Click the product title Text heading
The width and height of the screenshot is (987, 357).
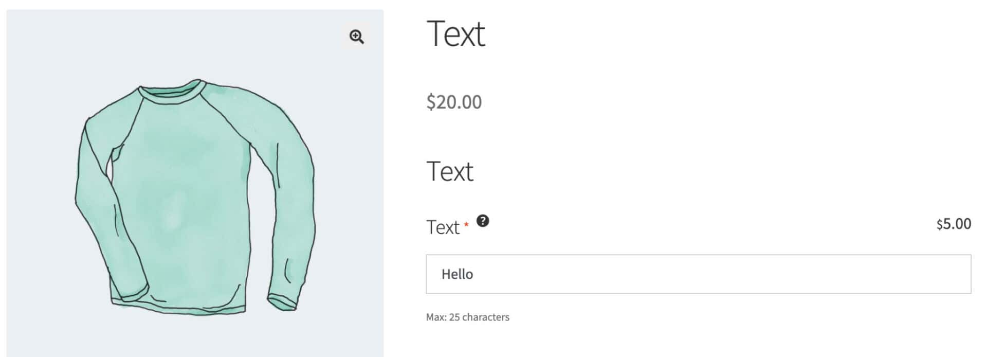(x=455, y=33)
